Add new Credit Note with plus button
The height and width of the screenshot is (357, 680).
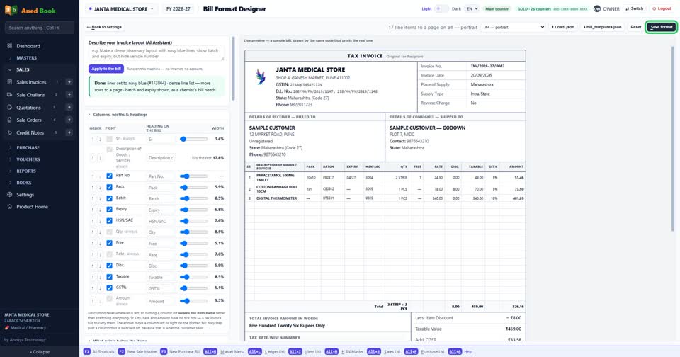[69, 132]
